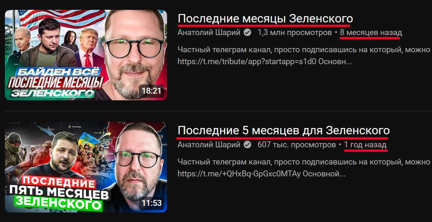Click t.me/+QHxBq link in second description
Viewport: 432px width, 222px height.
click(262, 173)
